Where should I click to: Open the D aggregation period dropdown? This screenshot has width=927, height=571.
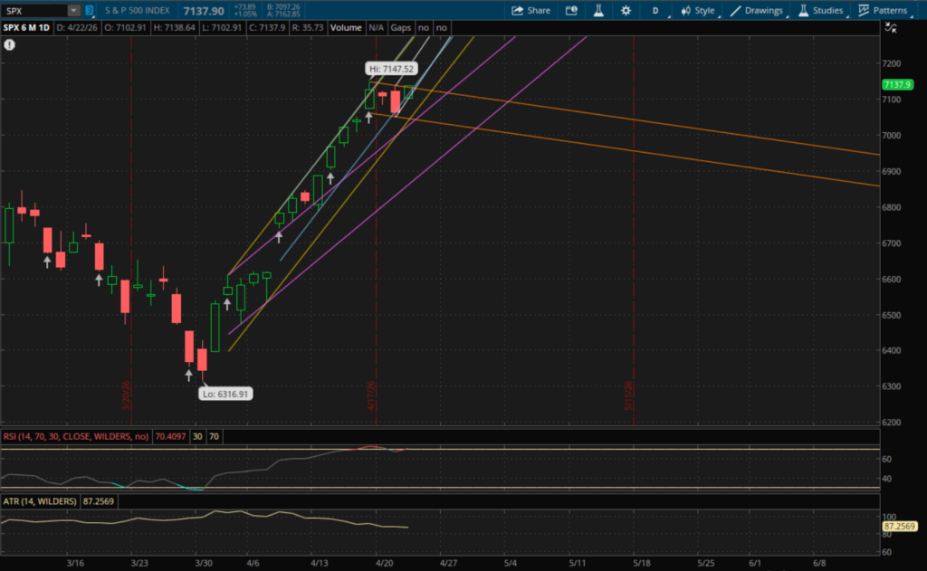coord(655,11)
